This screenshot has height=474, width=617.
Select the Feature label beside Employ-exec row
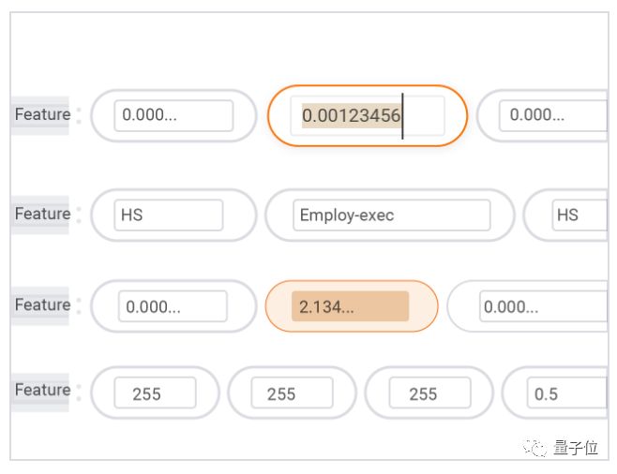tap(42, 214)
